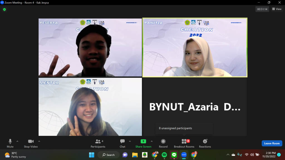Click the green Share Screen icon
This screenshot has width=285, height=160.
tap(143, 141)
